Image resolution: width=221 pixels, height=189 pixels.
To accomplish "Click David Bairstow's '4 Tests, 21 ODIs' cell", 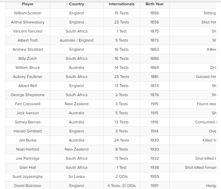I will (x=121, y=186).
